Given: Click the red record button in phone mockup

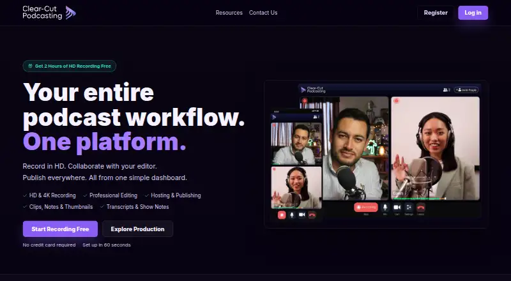Looking at the screenshot, I should click(x=282, y=215).
